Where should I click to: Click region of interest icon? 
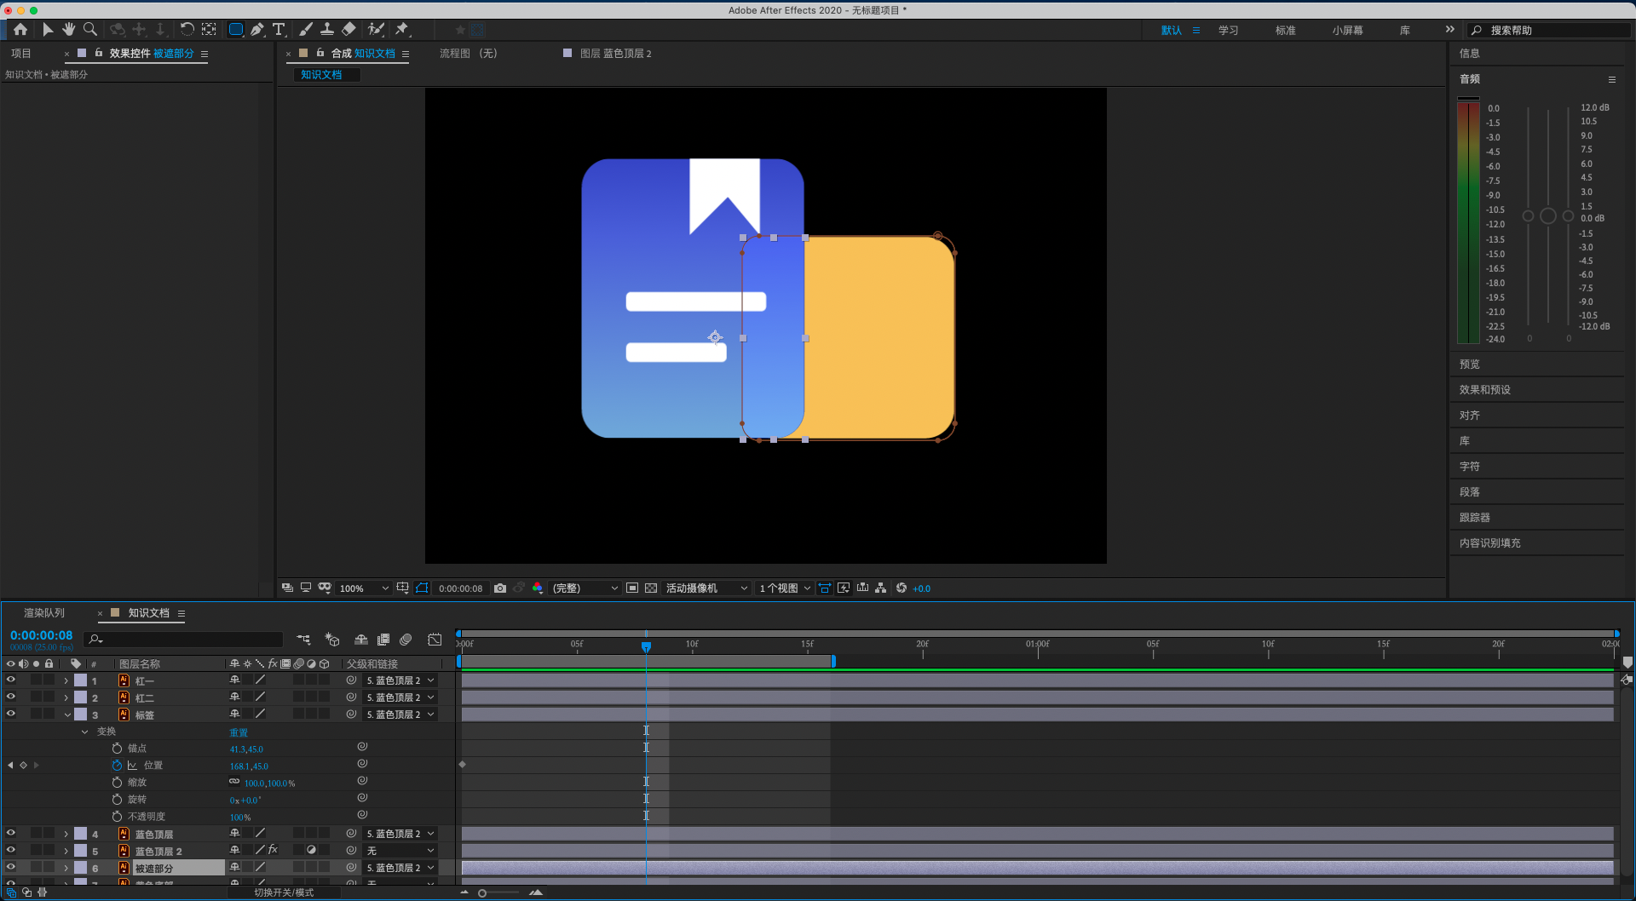point(632,588)
